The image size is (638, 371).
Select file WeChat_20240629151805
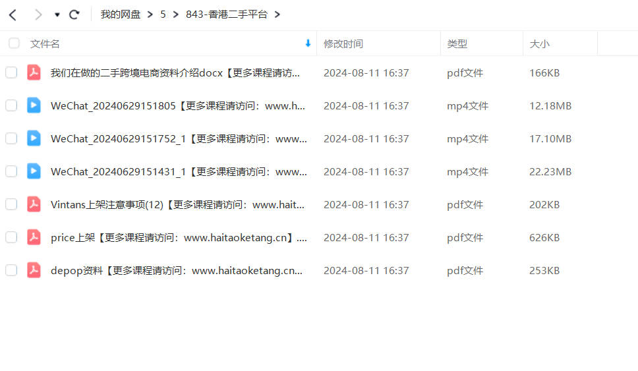coord(178,106)
